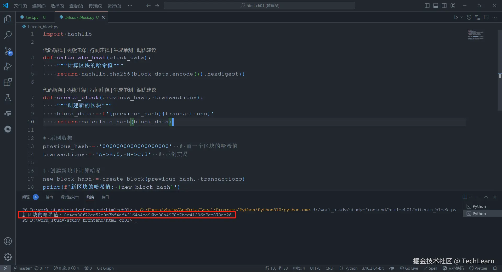Image resolution: width=502 pixels, height=272 pixels.
Task: Toggle the bottom panel layout
Action: tap(436, 5)
